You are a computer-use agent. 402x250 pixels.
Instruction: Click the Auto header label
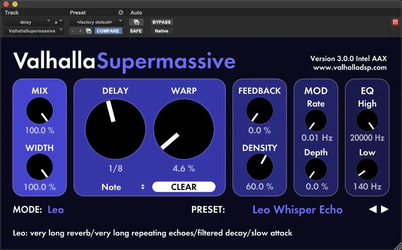tap(136, 12)
